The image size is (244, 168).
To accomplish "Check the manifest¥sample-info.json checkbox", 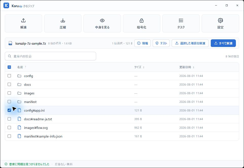I will tap(9, 136).
